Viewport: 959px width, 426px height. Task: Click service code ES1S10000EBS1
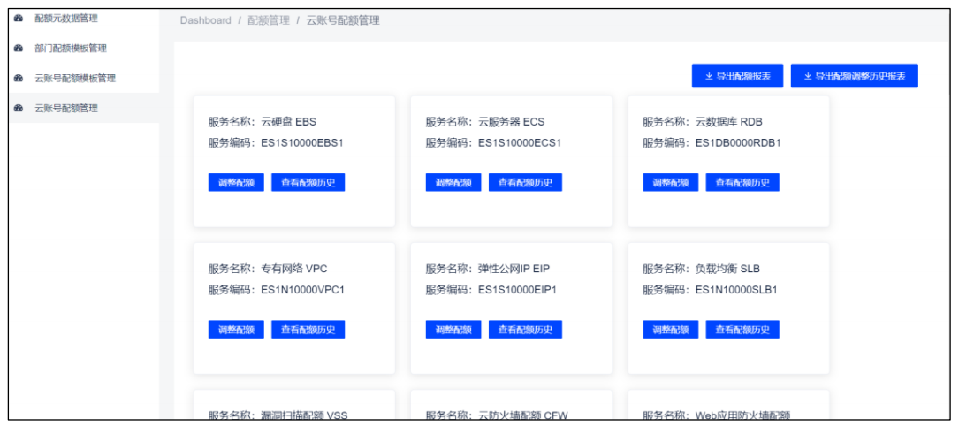click(303, 143)
